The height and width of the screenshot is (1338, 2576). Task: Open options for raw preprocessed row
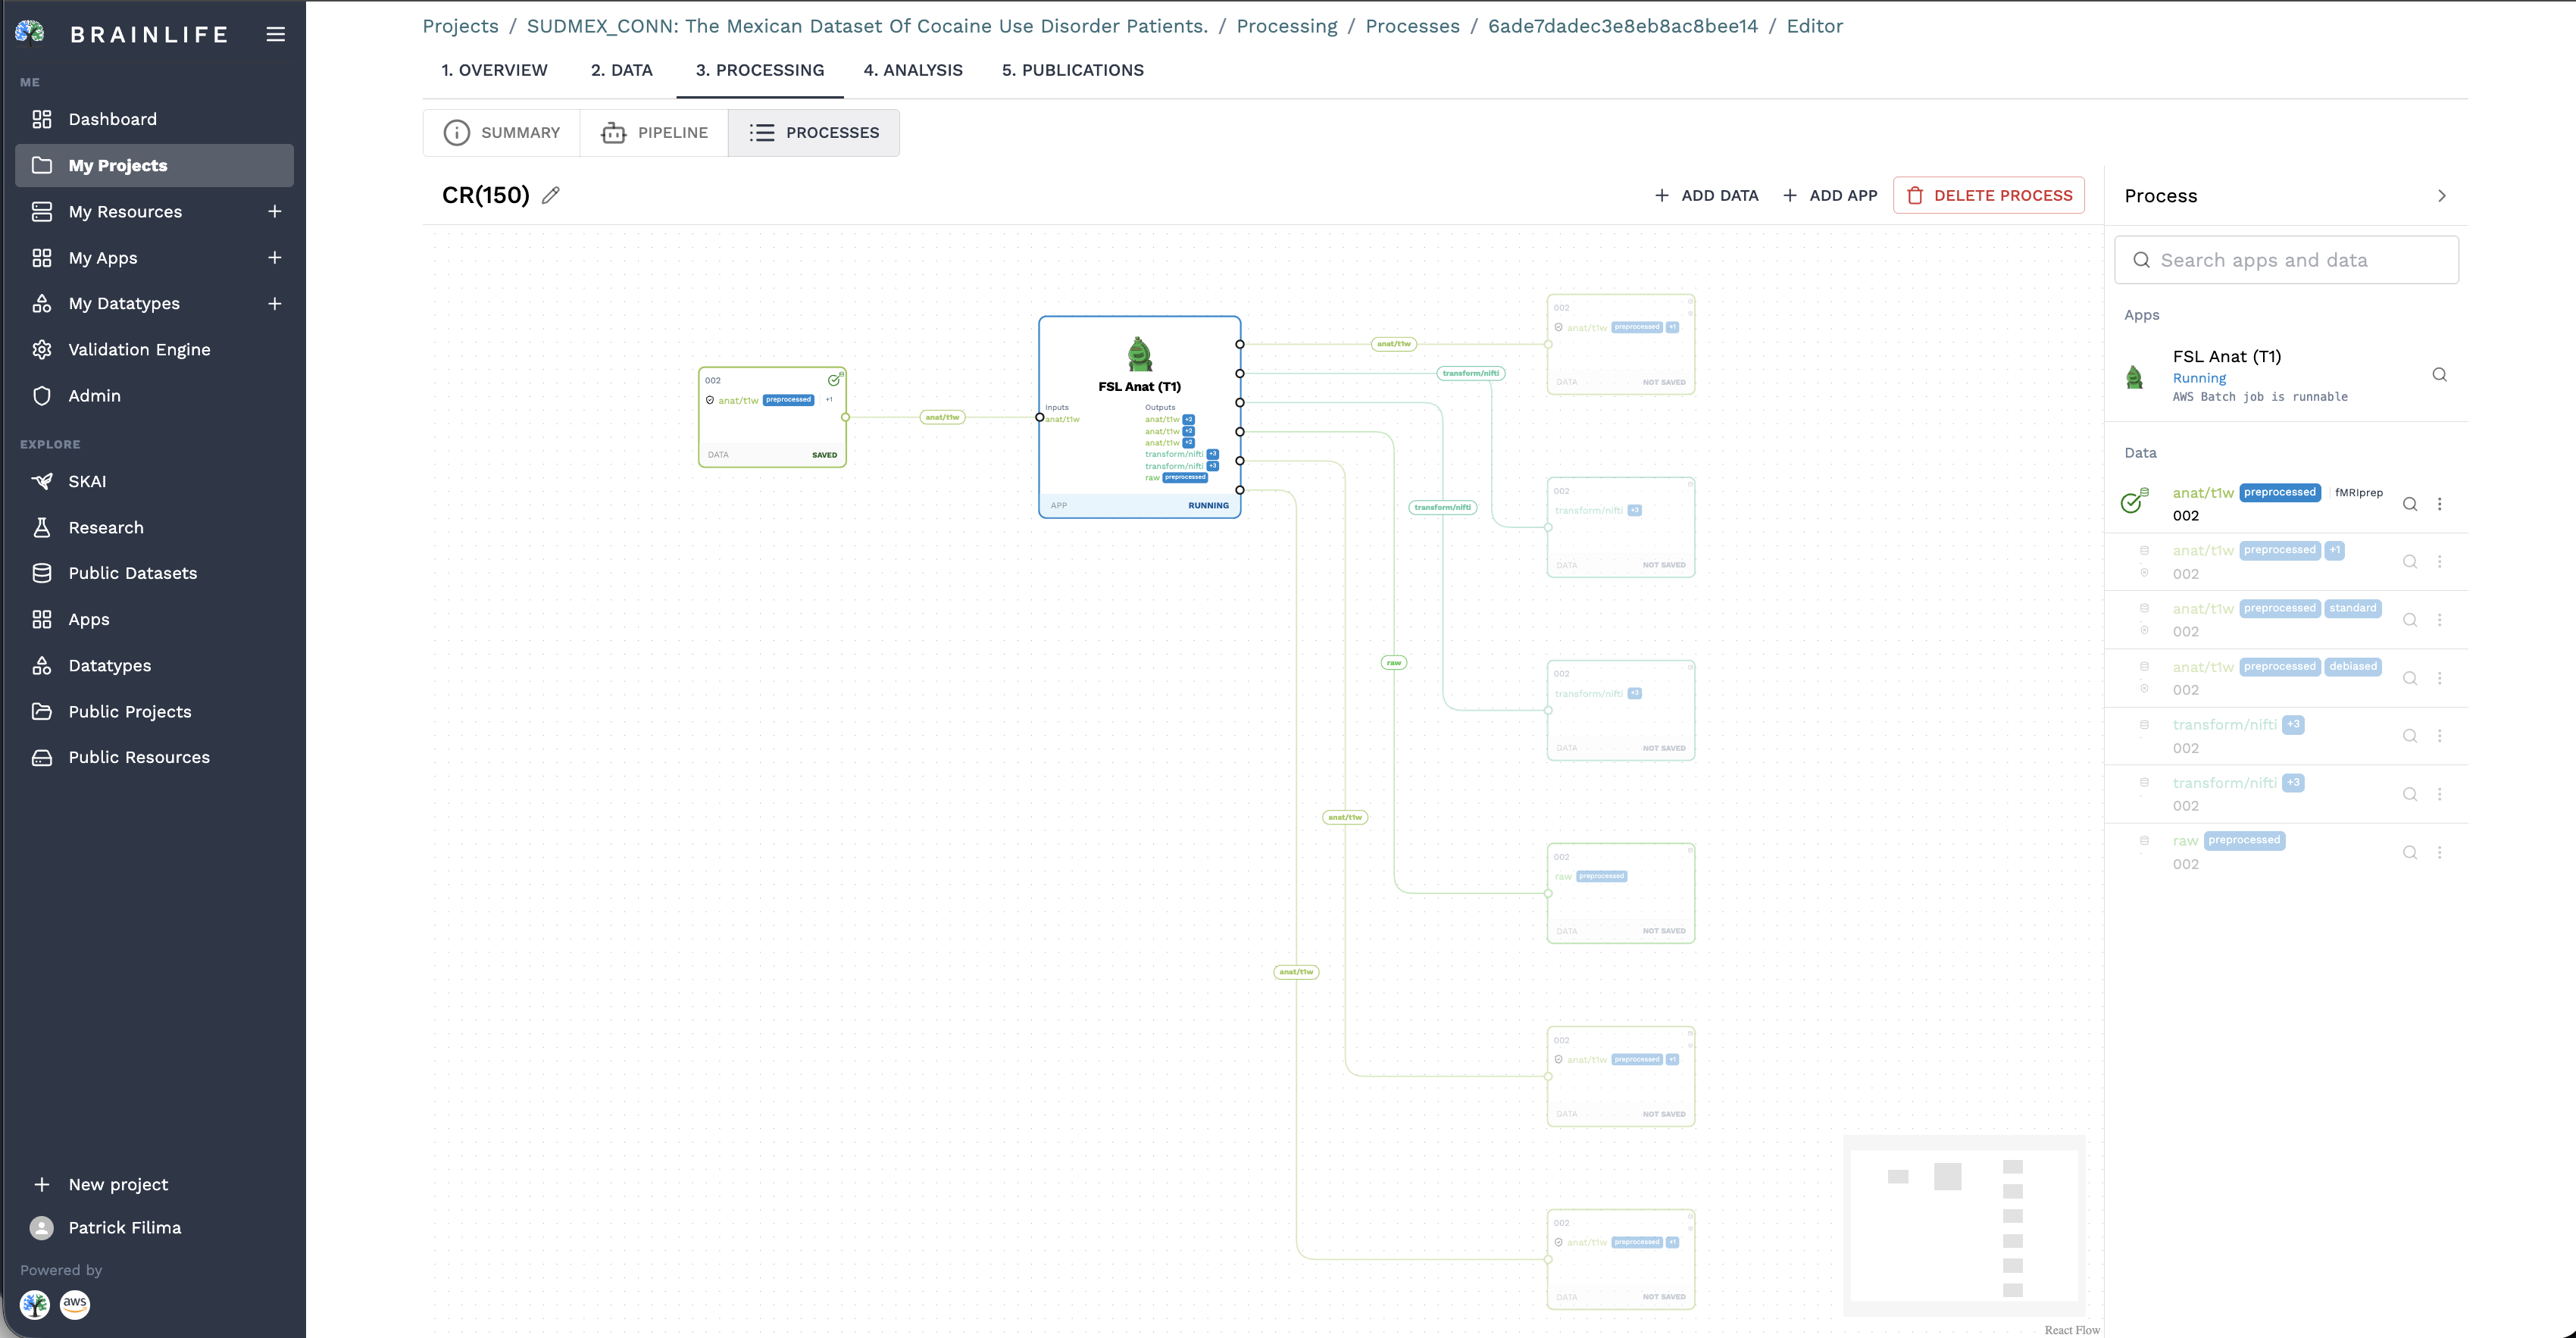point(2440,852)
